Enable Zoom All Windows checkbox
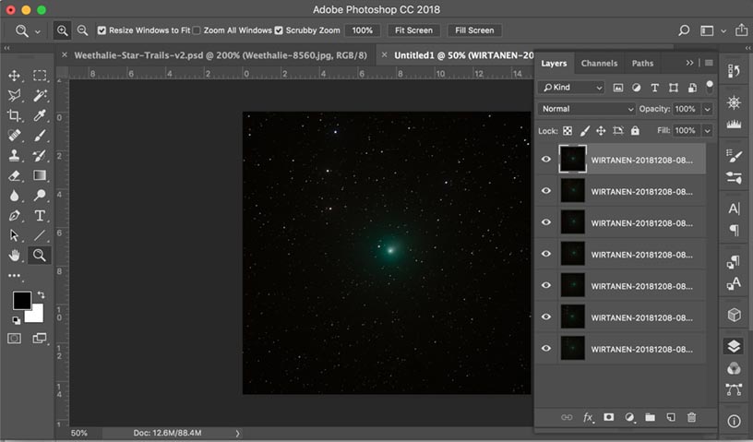Viewport: 753px width, 442px height. 197,30
